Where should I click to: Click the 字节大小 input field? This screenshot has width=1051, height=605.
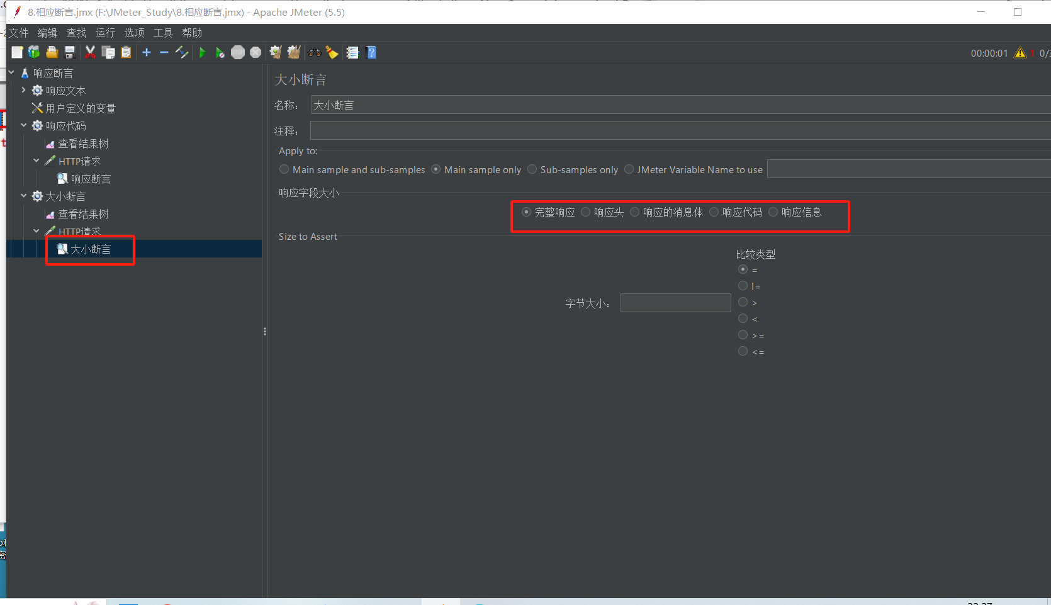tap(675, 303)
